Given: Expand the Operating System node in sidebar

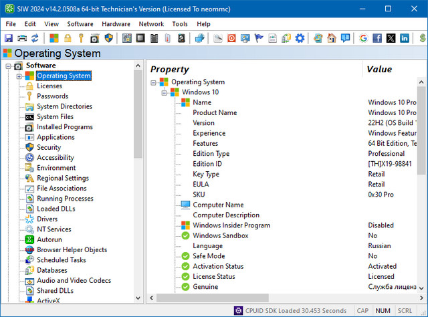Looking at the screenshot, I should click(19, 76).
